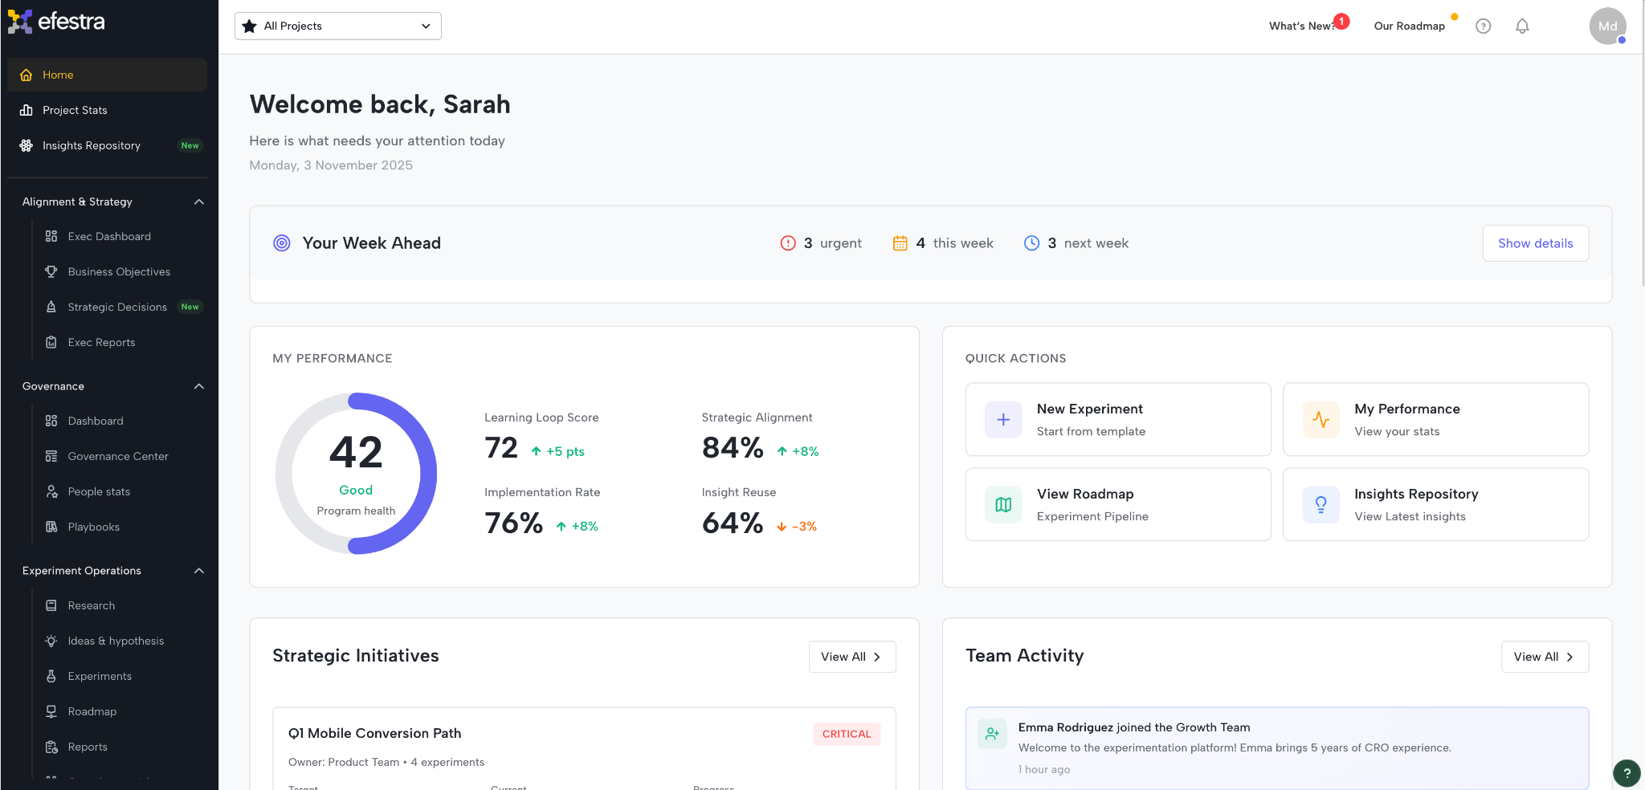Click the efestra logo
This screenshot has width=1645, height=790.
tap(56, 22)
